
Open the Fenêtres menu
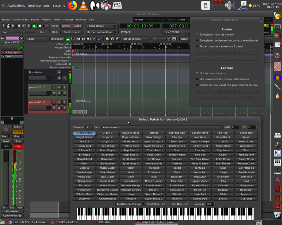coord(81,20)
